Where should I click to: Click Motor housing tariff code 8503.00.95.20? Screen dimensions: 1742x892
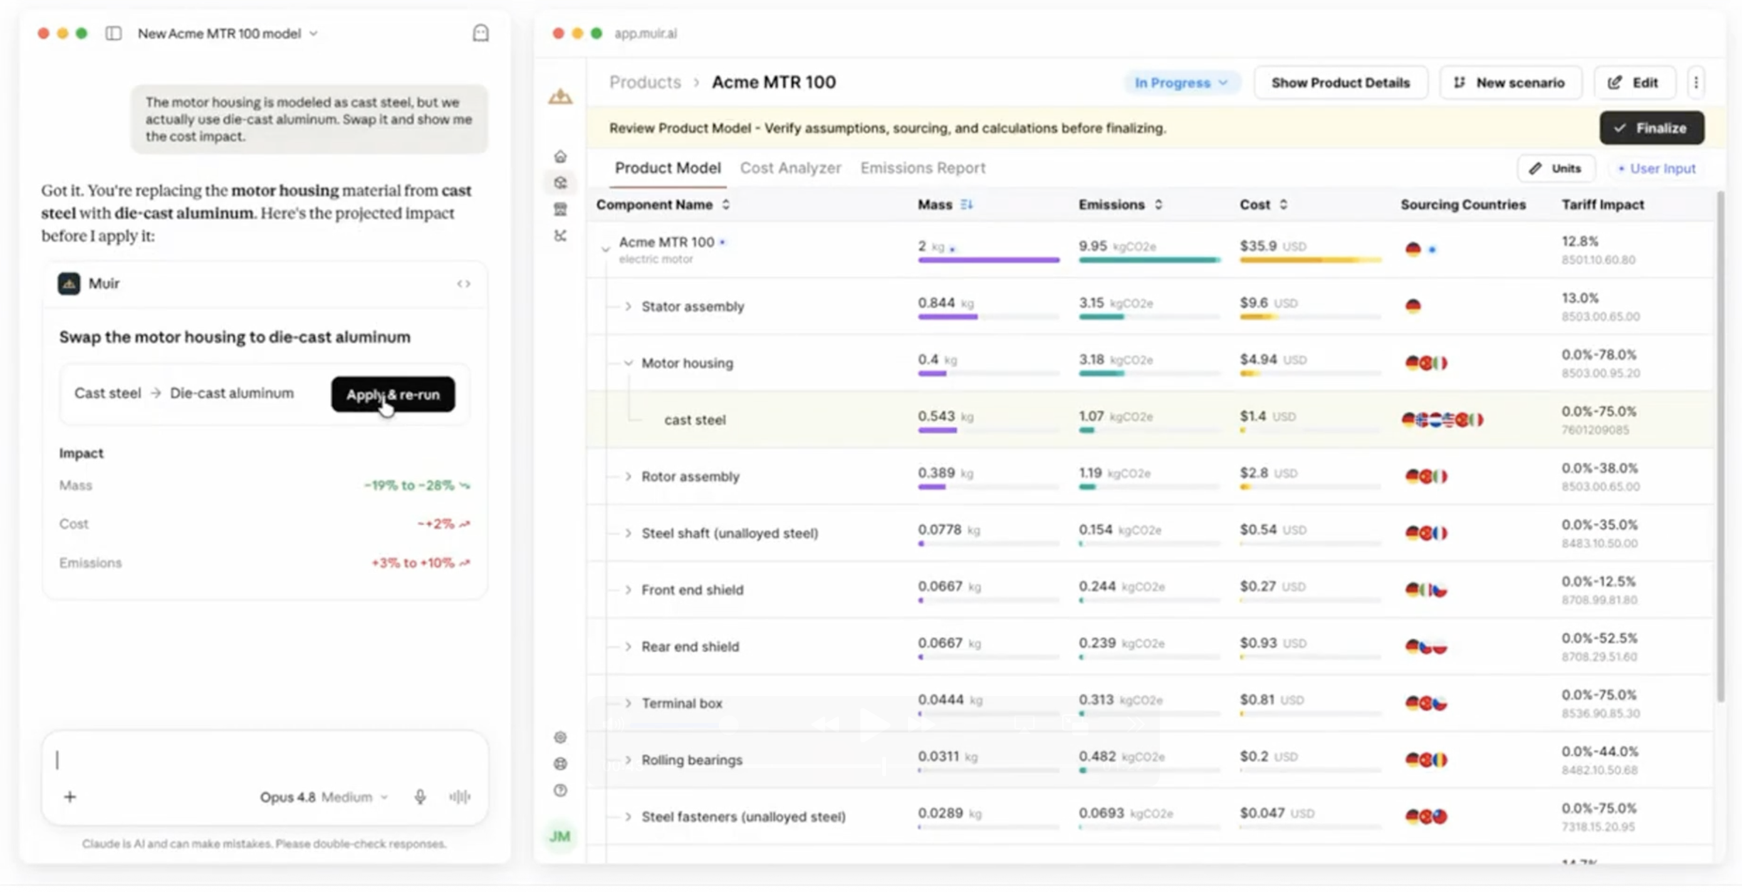pyautogui.click(x=1600, y=374)
